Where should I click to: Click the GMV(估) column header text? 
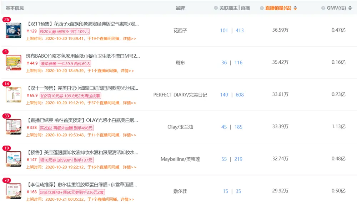point(336,8)
